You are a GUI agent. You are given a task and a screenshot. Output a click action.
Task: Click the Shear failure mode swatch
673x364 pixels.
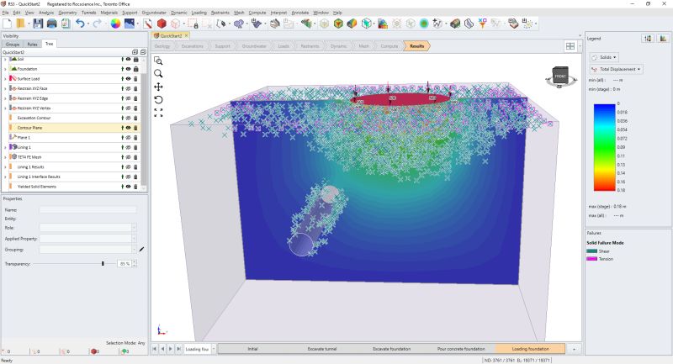592,251
